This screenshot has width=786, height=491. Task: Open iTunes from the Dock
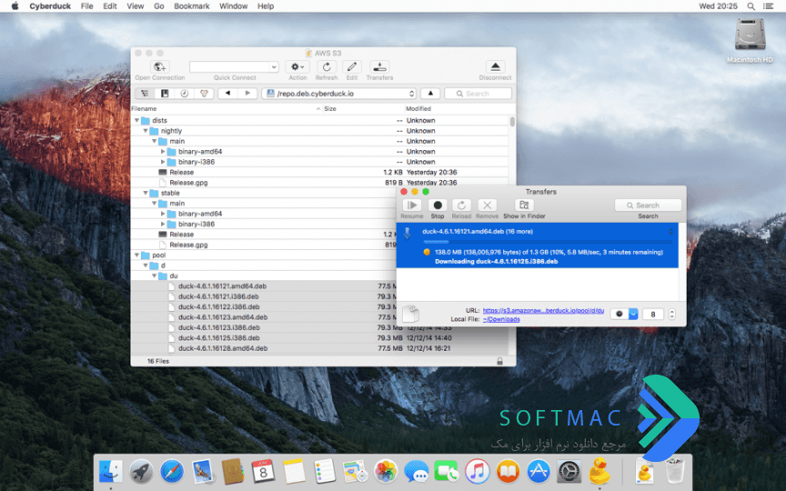(x=478, y=472)
